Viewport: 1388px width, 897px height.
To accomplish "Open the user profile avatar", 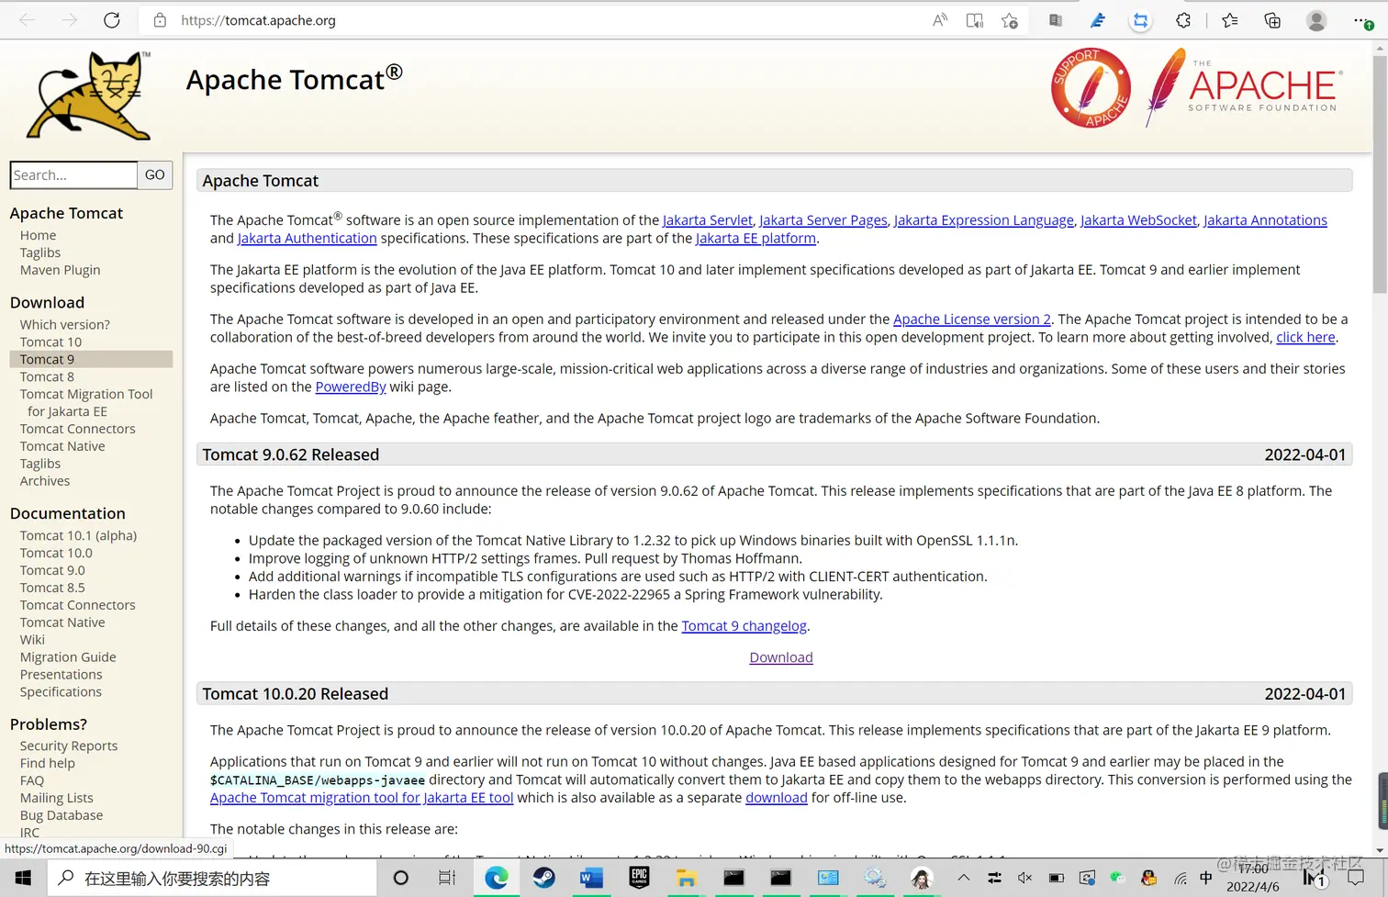I will (x=1316, y=20).
